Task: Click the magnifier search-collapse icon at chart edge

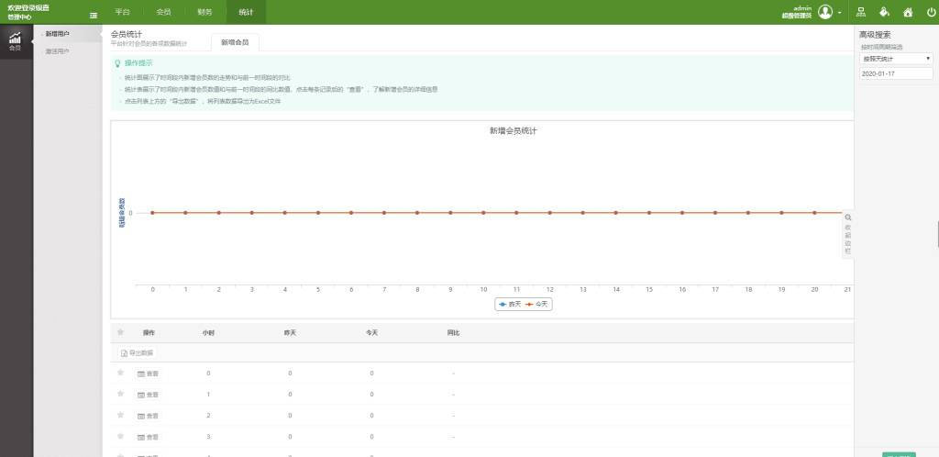Action: point(847,217)
